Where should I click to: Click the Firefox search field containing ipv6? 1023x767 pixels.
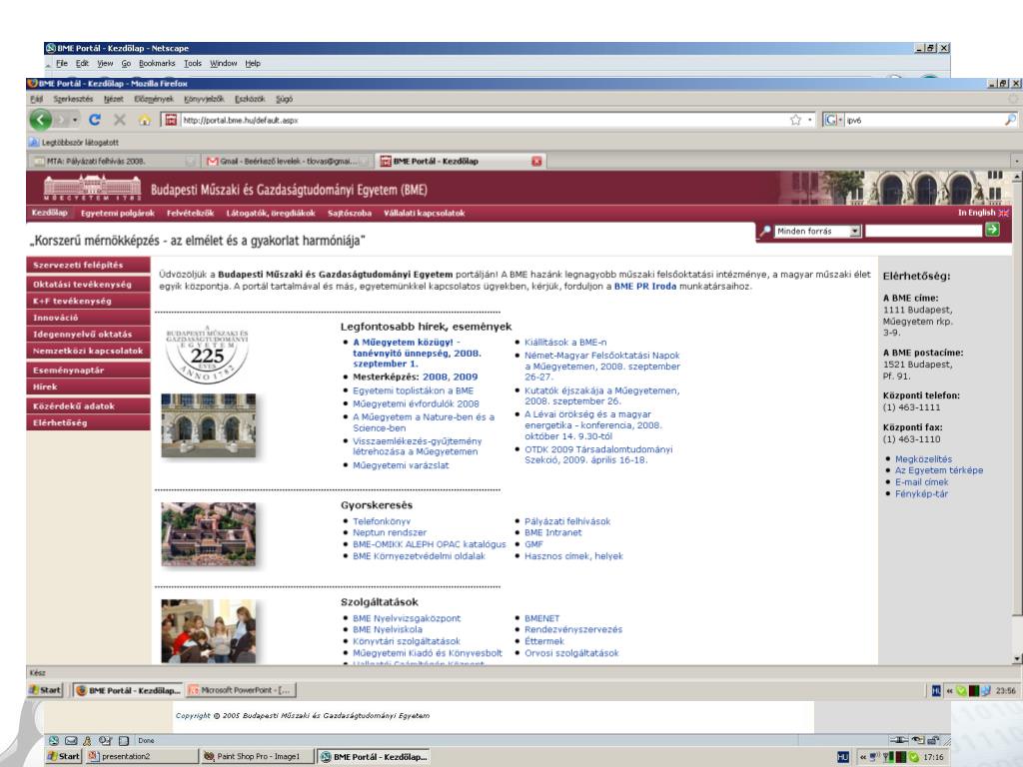click(x=924, y=120)
